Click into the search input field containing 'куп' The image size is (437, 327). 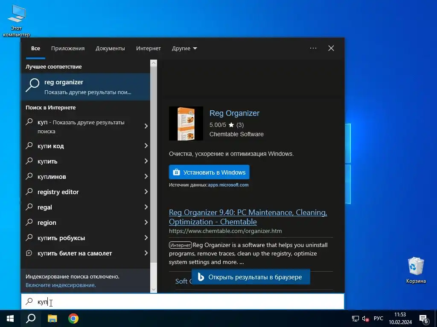tap(183, 301)
